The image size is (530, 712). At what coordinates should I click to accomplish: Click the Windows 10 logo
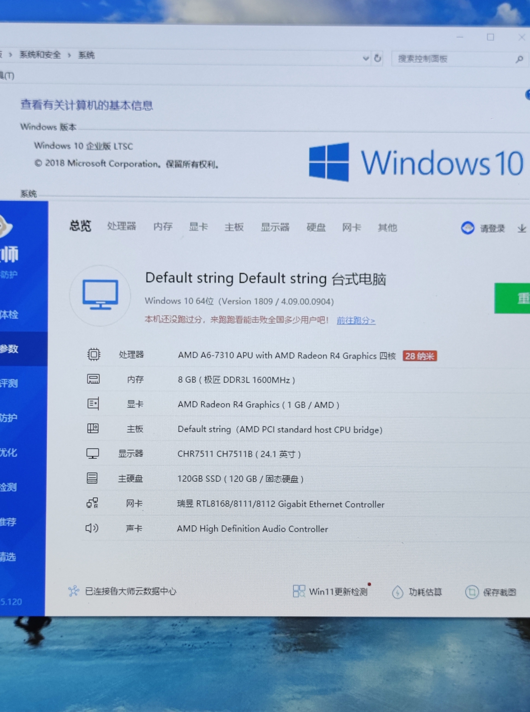click(x=416, y=162)
